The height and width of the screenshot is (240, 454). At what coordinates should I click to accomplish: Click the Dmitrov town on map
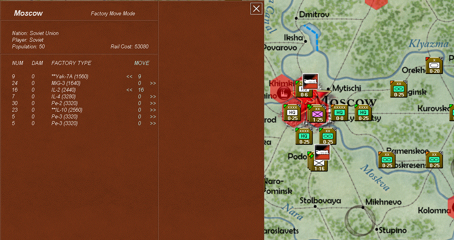coord(314,15)
